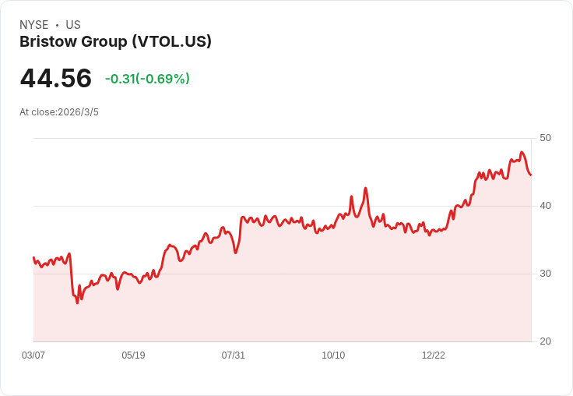This screenshot has height=396, width=573.
Task: Click the 50 value on price axis
Action: tap(545, 138)
